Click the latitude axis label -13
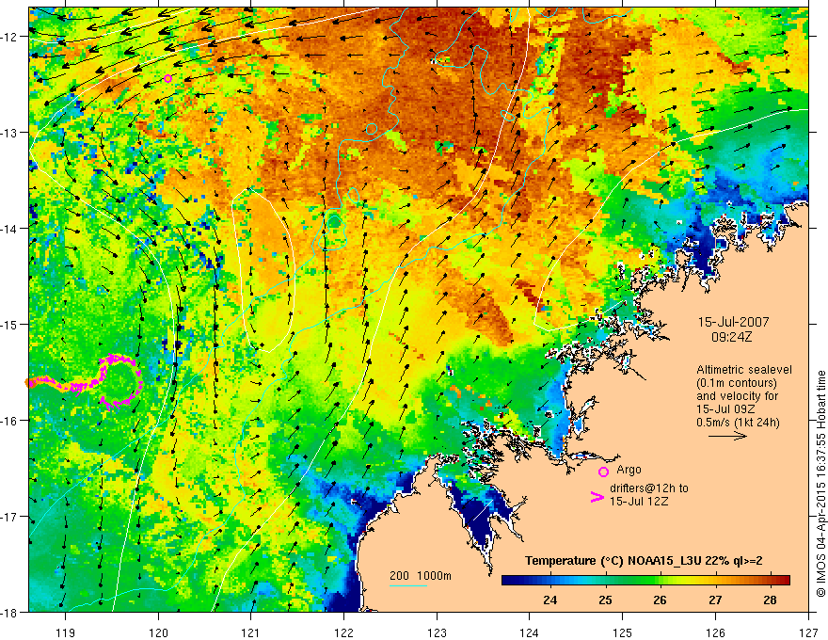Image resolution: width=828 pixels, height=640 pixels. 10,133
